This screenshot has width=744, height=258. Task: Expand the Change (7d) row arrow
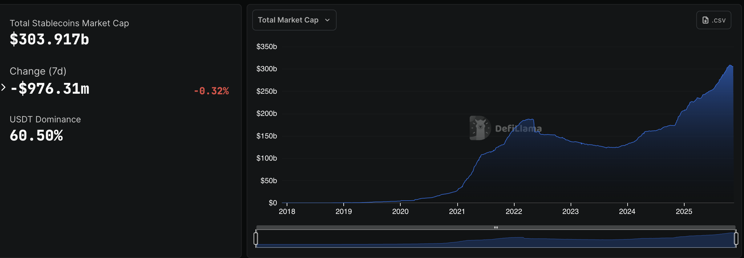tap(3, 88)
